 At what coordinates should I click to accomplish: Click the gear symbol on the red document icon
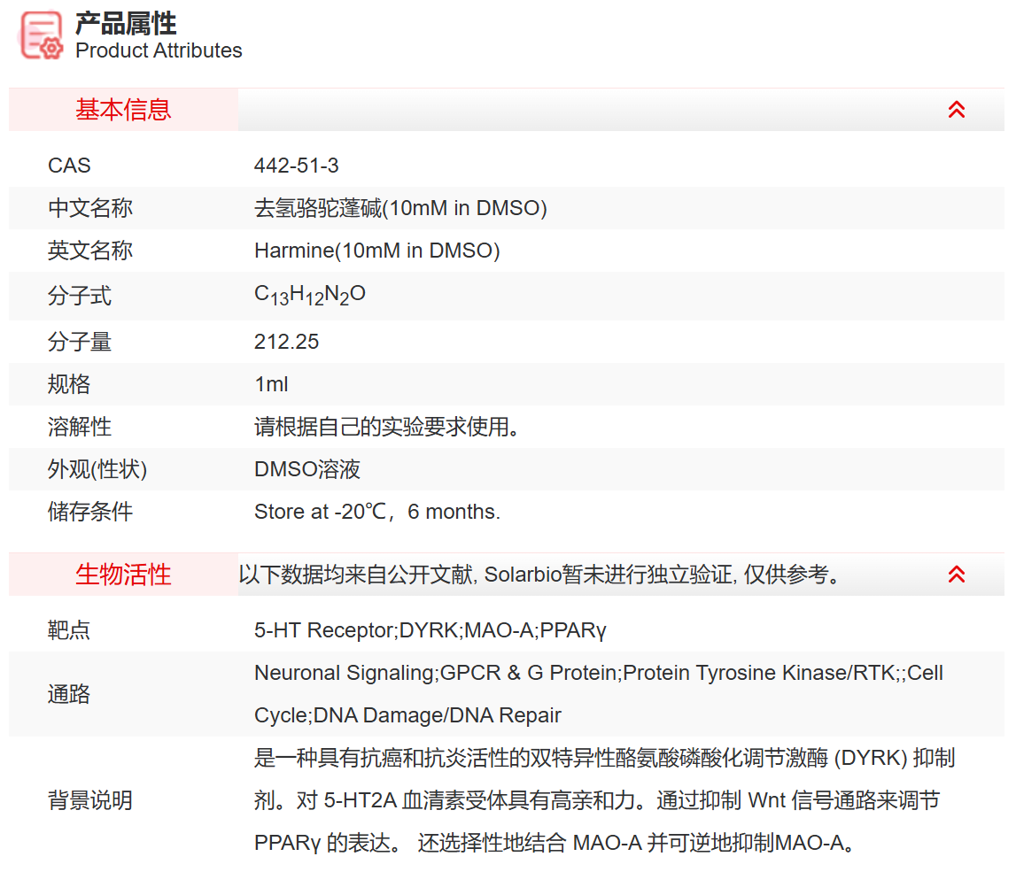[49, 49]
